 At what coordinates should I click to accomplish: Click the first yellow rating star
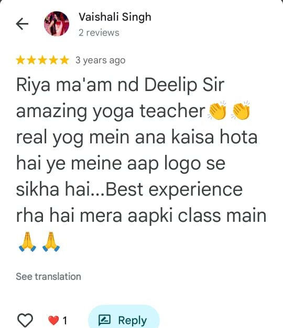pyautogui.click(x=20, y=60)
